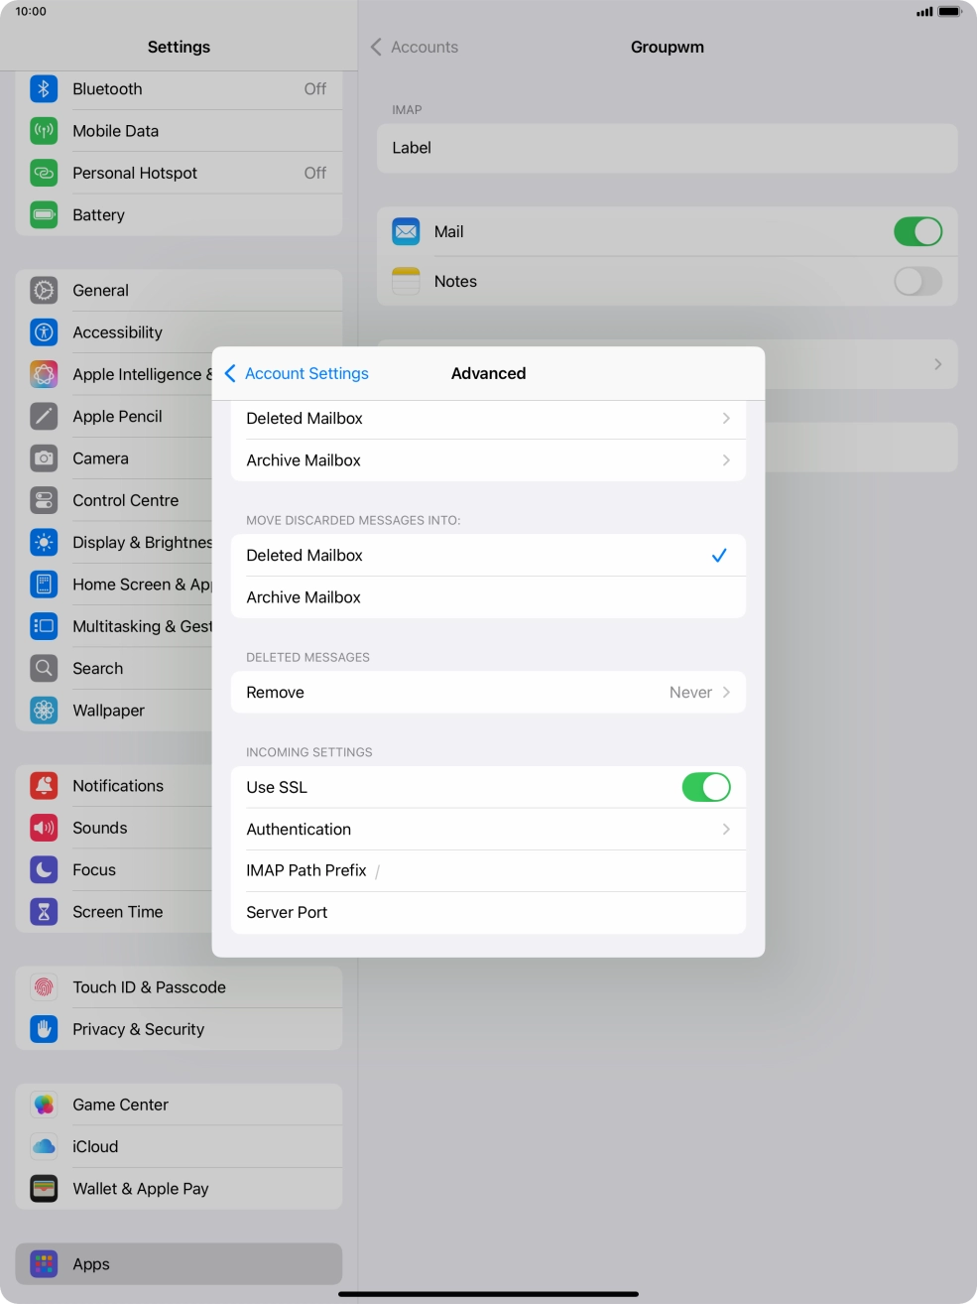
Task: Expand the Remove deleted messages option
Action: pyautogui.click(x=487, y=693)
